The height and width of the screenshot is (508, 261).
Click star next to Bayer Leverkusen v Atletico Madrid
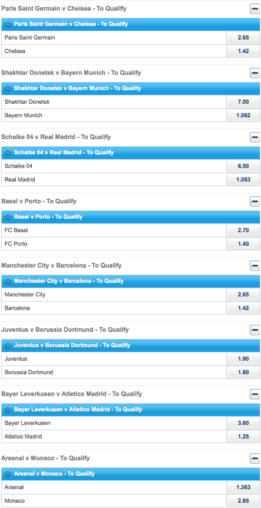tap(8, 410)
